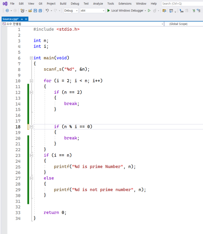Open the File menu

point(12,4)
